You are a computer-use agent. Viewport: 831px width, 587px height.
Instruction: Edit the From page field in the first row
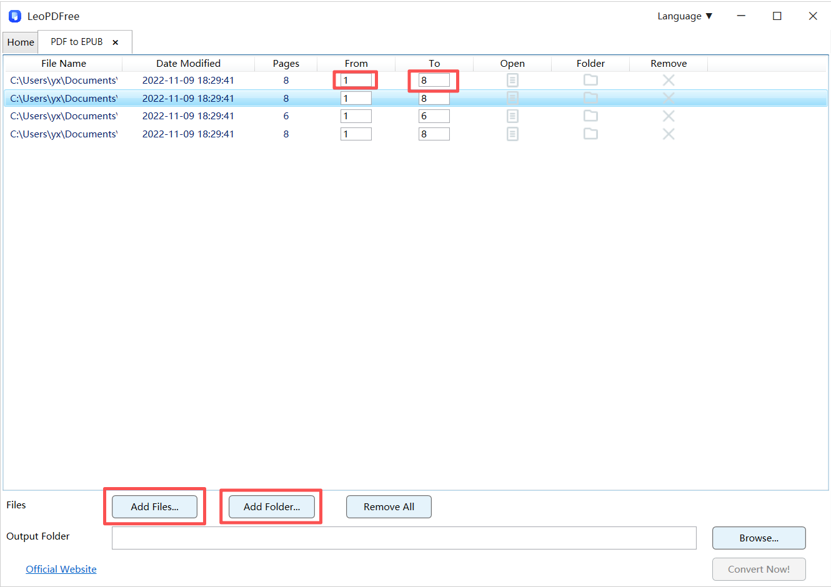tap(356, 80)
